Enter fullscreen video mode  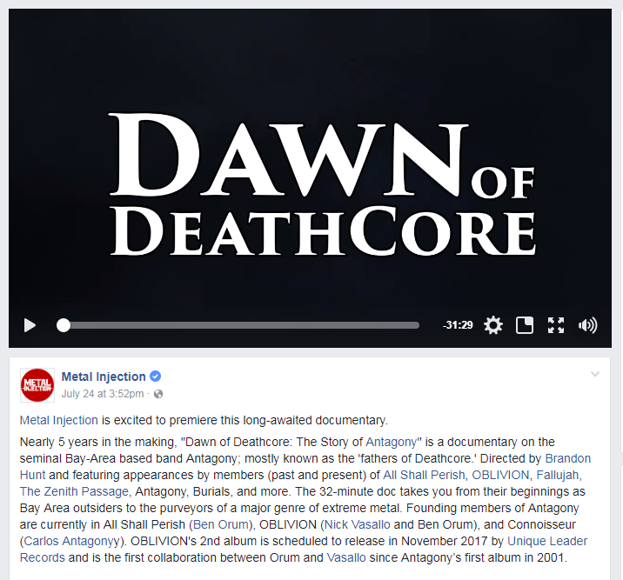click(x=556, y=325)
